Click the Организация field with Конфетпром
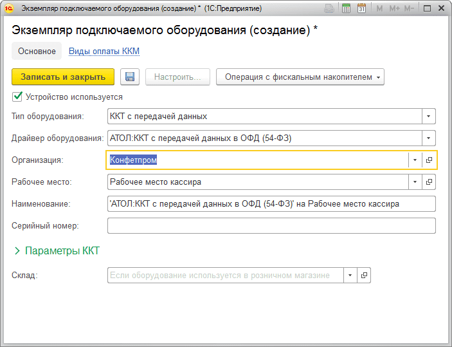Screen dimensions: 452x347 pyautogui.click(x=258, y=160)
